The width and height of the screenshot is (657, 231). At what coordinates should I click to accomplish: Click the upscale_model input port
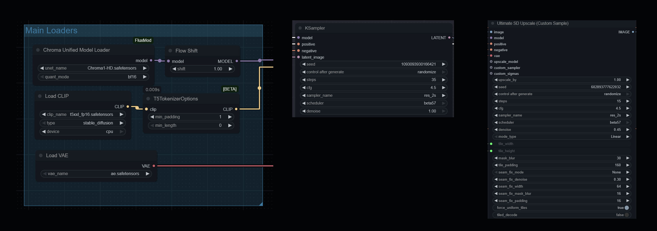[x=491, y=62]
